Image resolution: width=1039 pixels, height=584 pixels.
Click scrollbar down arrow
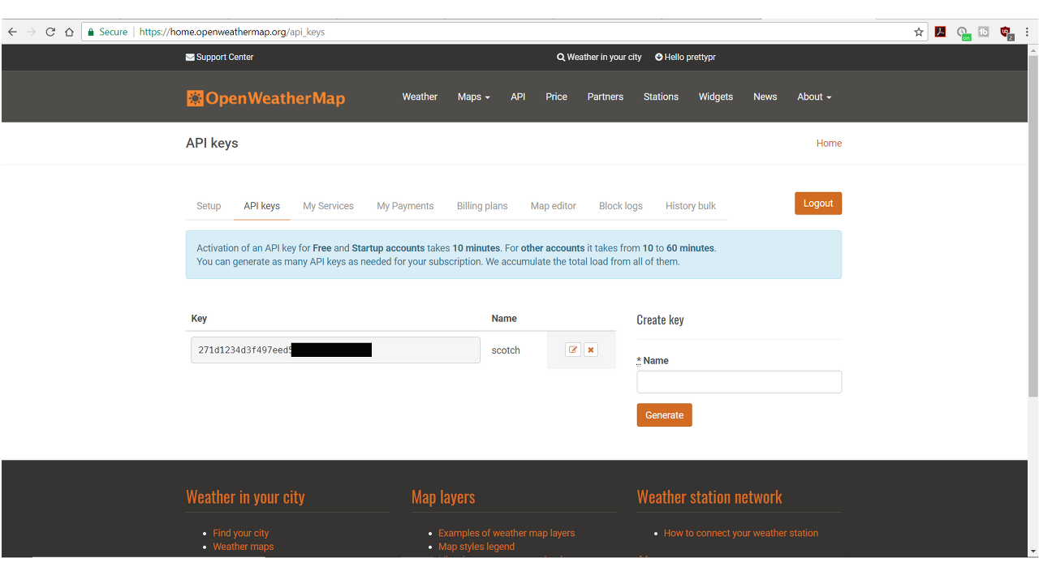tap(1033, 552)
